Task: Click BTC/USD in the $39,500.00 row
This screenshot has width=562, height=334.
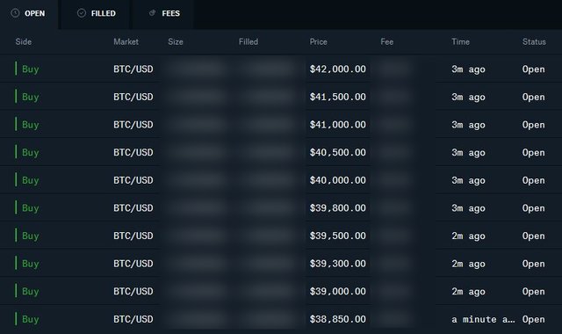Action: [133, 236]
